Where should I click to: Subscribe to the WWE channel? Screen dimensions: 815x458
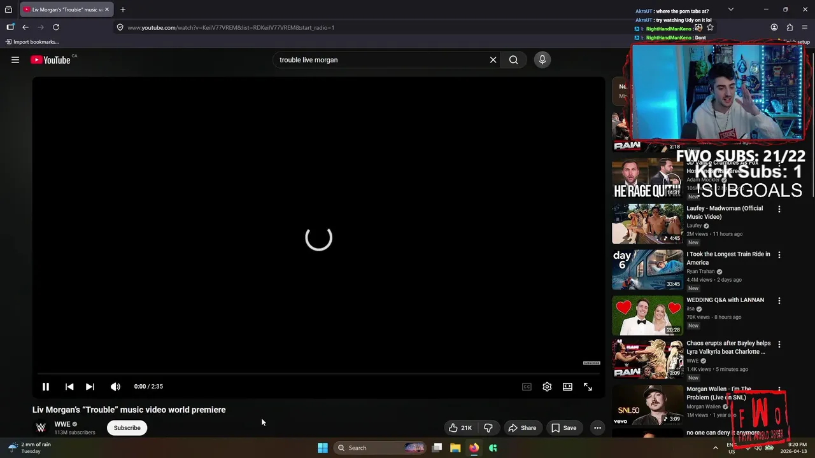[x=127, y=428]
